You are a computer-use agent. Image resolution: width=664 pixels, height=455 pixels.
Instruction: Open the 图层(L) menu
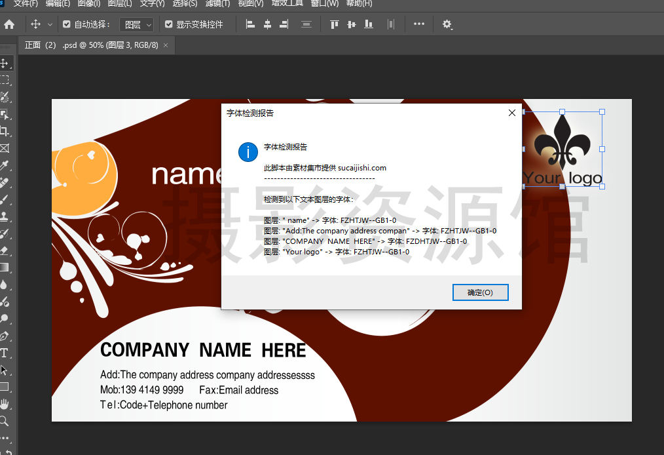(119, 3)
